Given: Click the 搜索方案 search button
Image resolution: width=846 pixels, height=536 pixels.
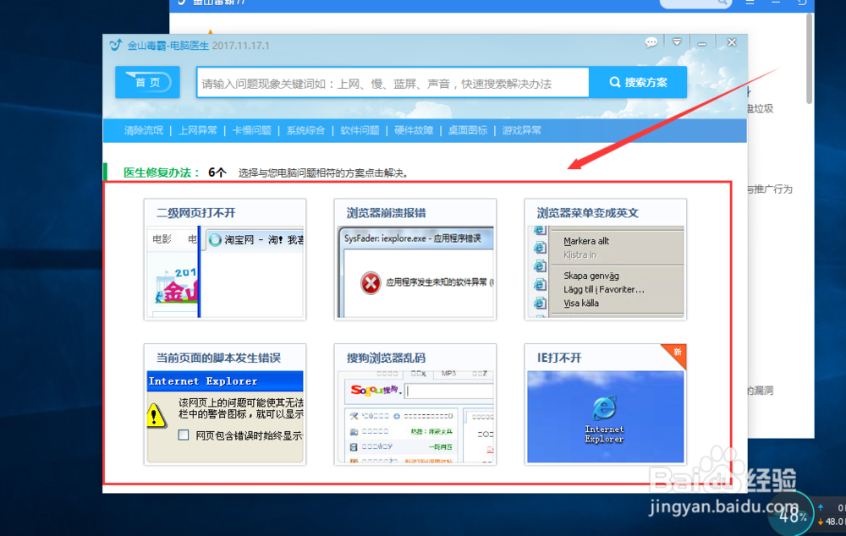Looking at the screenshot, I should 638,83.
